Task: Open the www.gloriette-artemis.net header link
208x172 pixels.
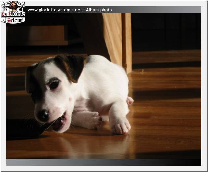Action: [x=55, y=10]
